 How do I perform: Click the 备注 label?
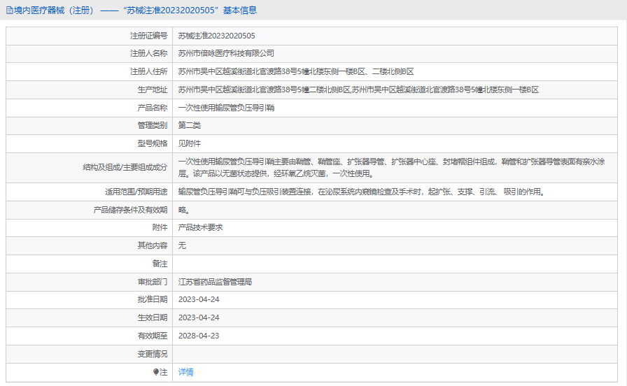pyautogui.click(x=160, y=264)
